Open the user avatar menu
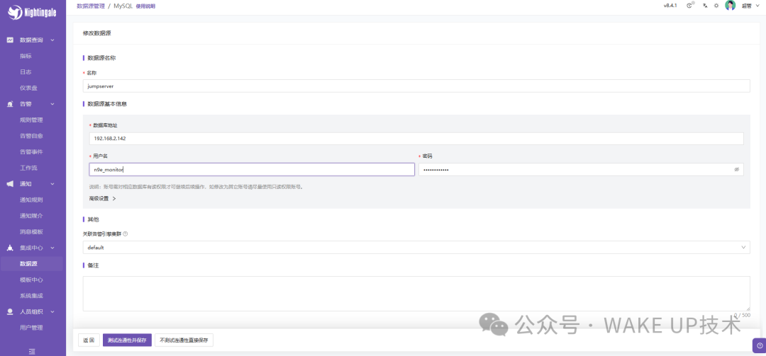The height and width of the screenshot is (356, 766). 730,6
